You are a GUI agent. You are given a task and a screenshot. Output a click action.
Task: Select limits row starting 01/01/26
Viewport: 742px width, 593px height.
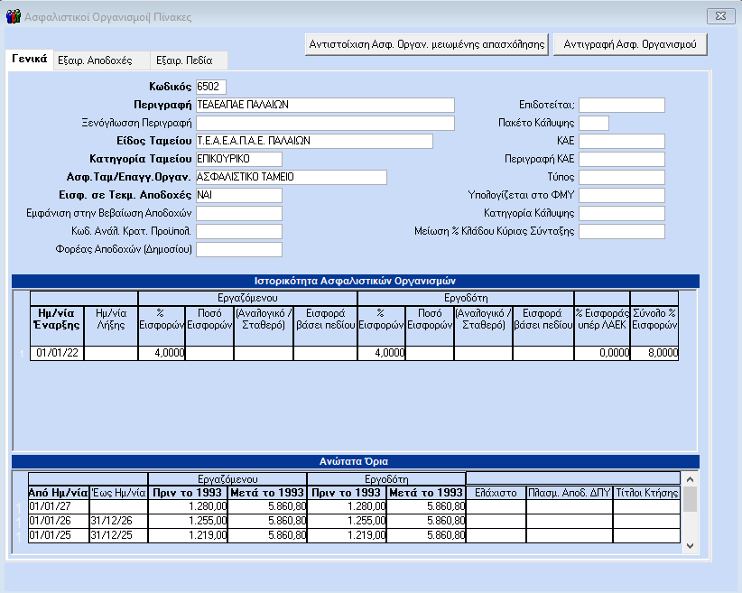[354, 521]
